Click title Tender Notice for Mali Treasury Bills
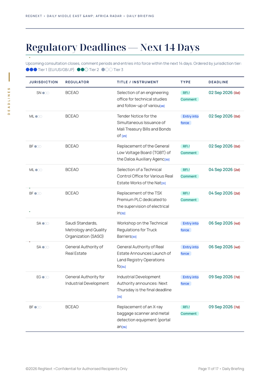The height and width of the screenshot is (383, 270). [144, 126]
